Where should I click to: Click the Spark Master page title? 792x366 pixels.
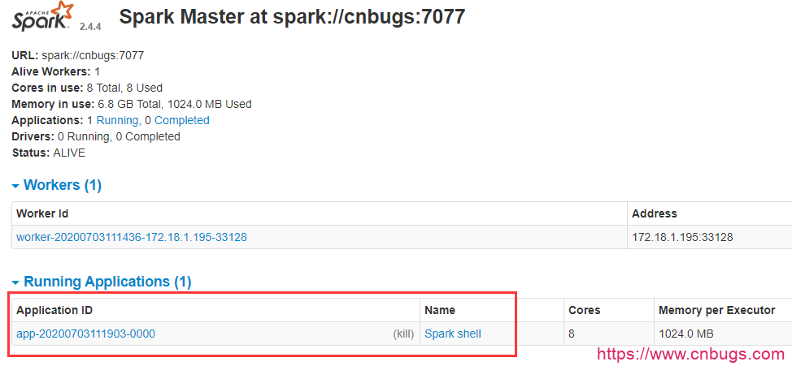pos(292,16)
